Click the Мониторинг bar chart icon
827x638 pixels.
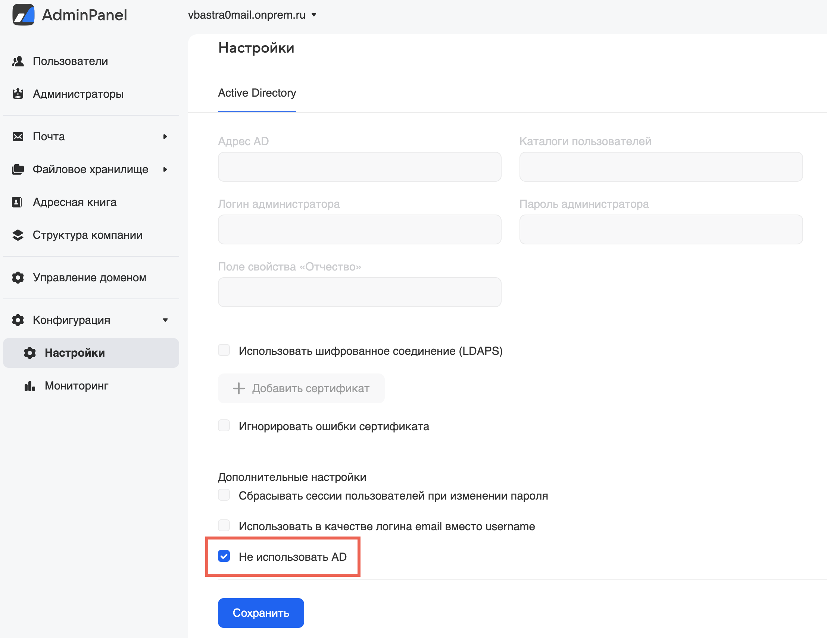(x=29, y=386)
